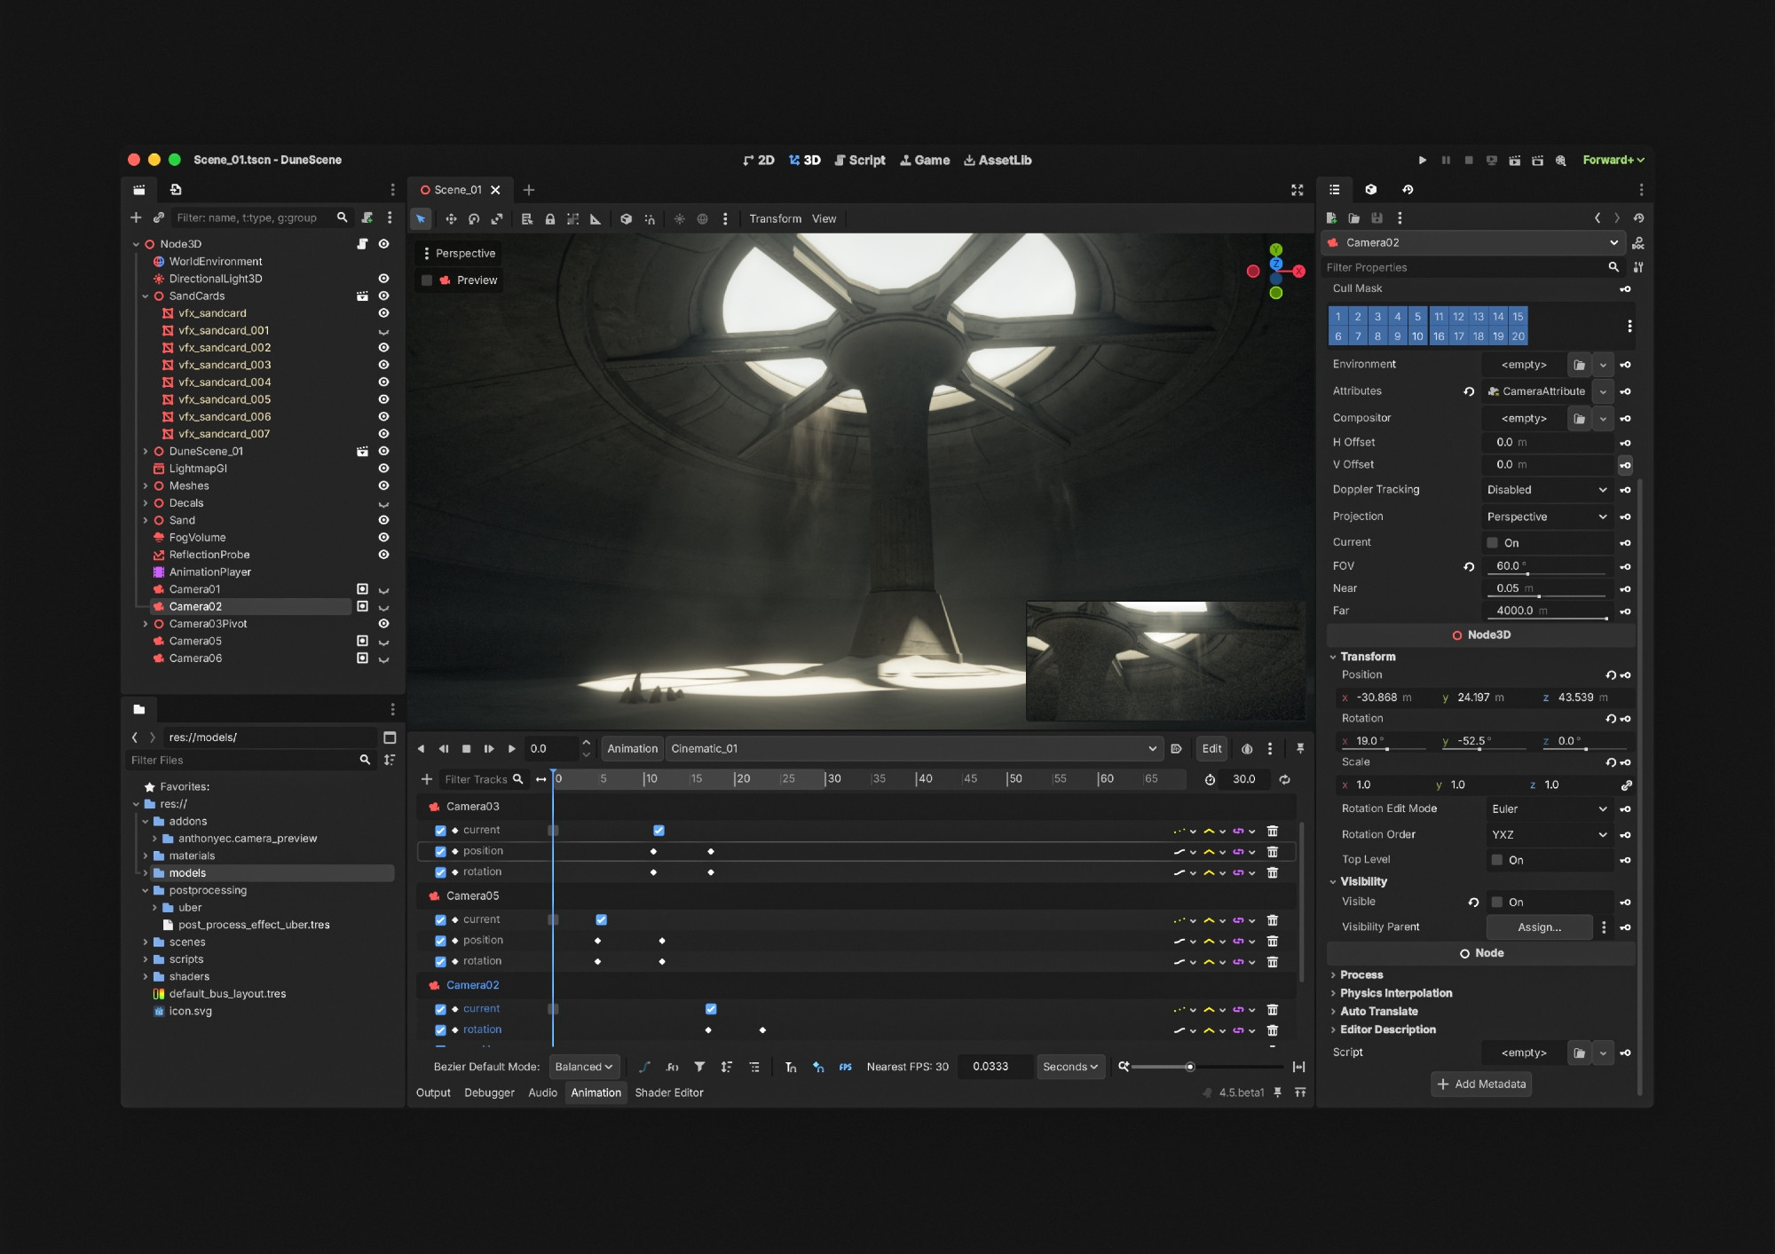Screen dimensions: 1775x1254
Task: Open the History tab icon in inspector
Action: 1408,190
